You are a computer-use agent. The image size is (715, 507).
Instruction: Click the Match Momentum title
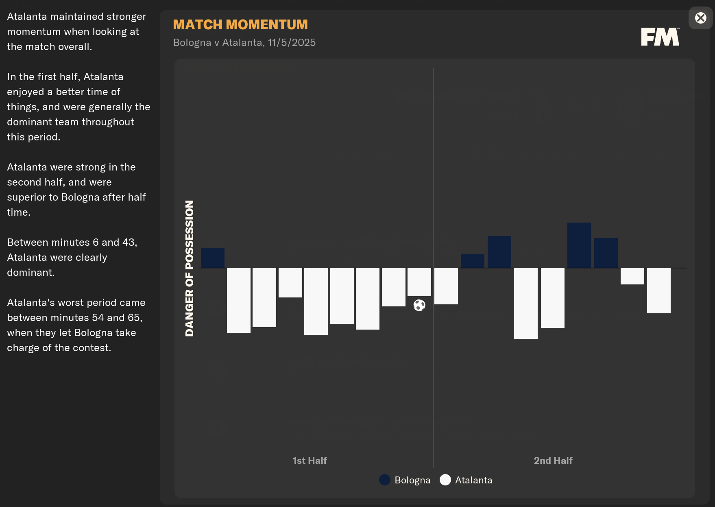[240, 25]
